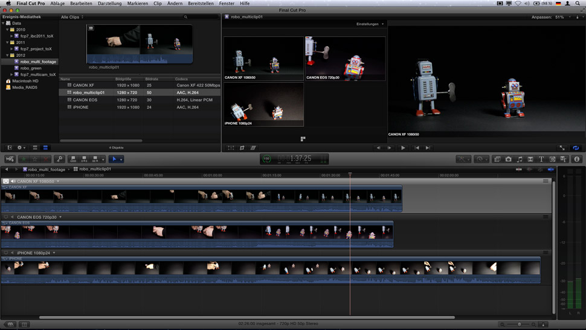Toggle loop playback in viewer

tap(576, 147)
